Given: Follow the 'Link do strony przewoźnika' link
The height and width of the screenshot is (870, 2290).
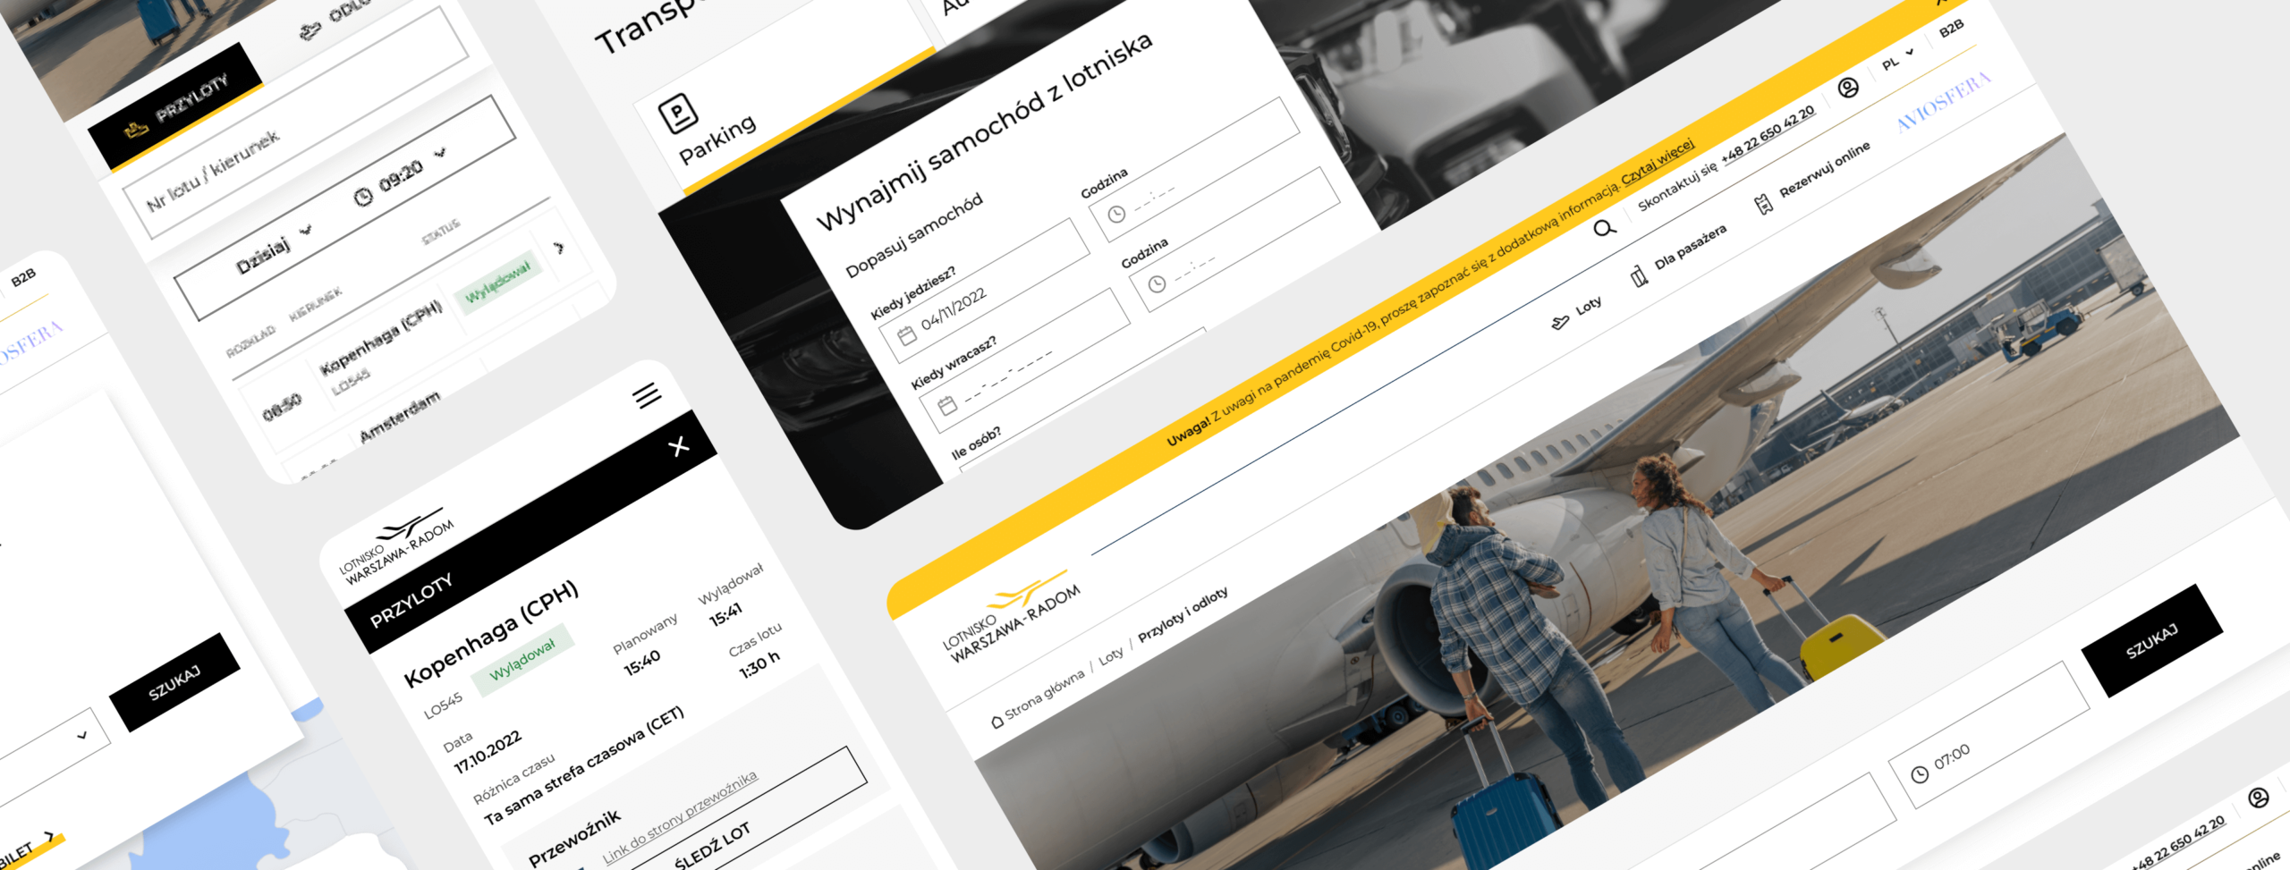Looking at the screenshot, I should 680,815.
